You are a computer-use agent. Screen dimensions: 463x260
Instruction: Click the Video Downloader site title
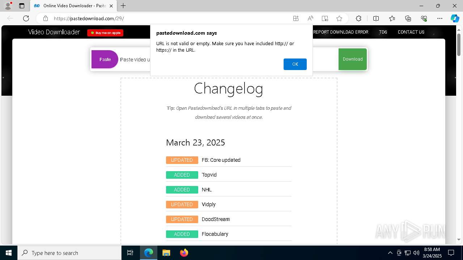(54, 32)
